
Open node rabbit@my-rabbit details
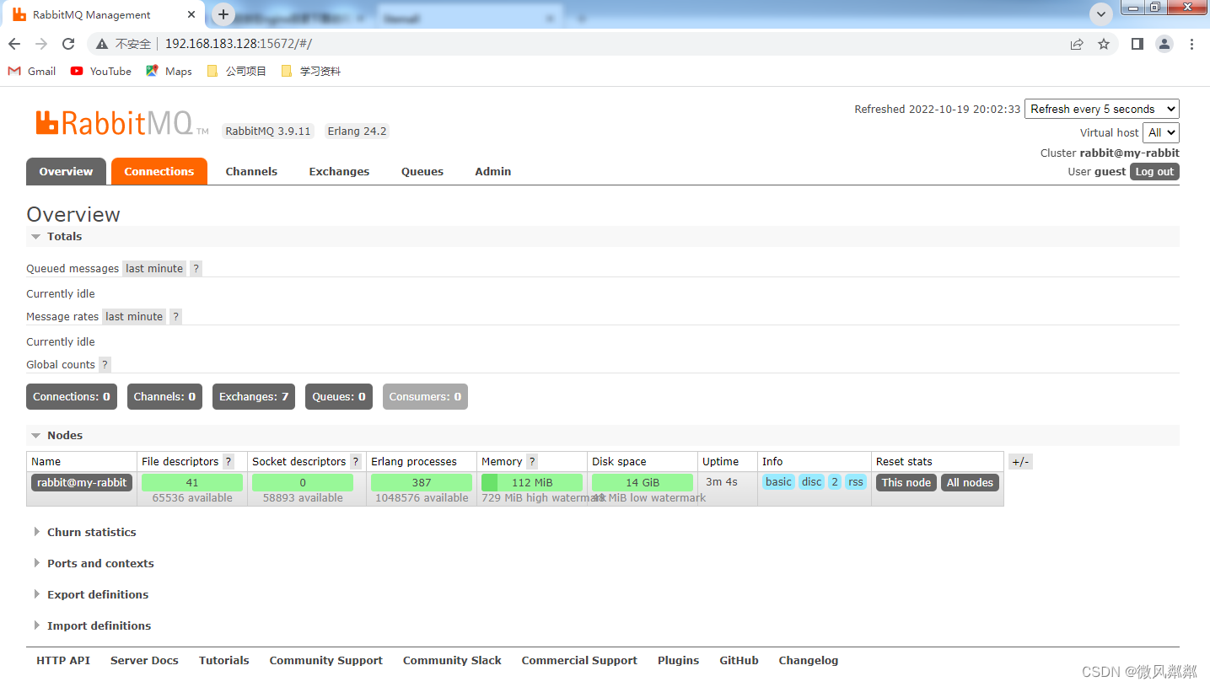(82, 483)
